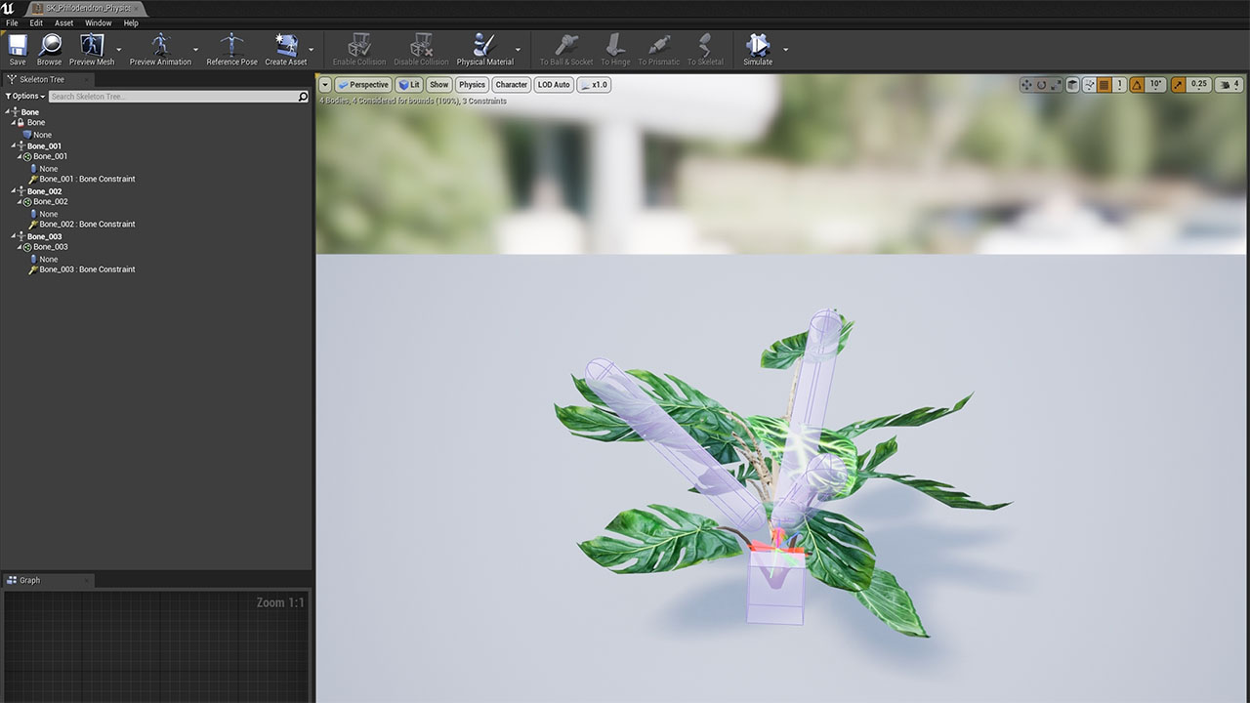This screenshot has width=1250, height=703.
Task: Open the Edit menu
Action: [x=36, y=22]
